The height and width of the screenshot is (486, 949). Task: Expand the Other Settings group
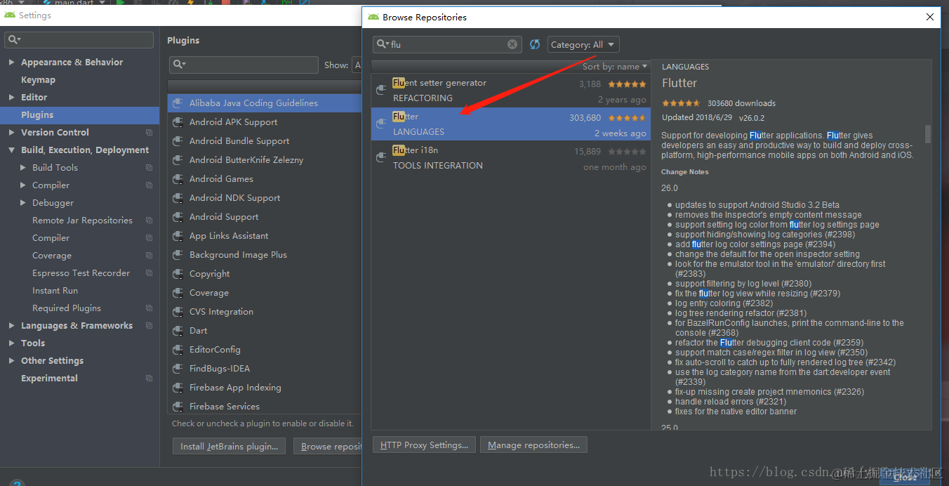coord(11,360)
